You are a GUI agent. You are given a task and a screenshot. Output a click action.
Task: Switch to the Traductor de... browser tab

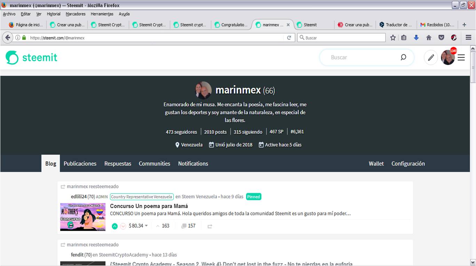[395, 25]
